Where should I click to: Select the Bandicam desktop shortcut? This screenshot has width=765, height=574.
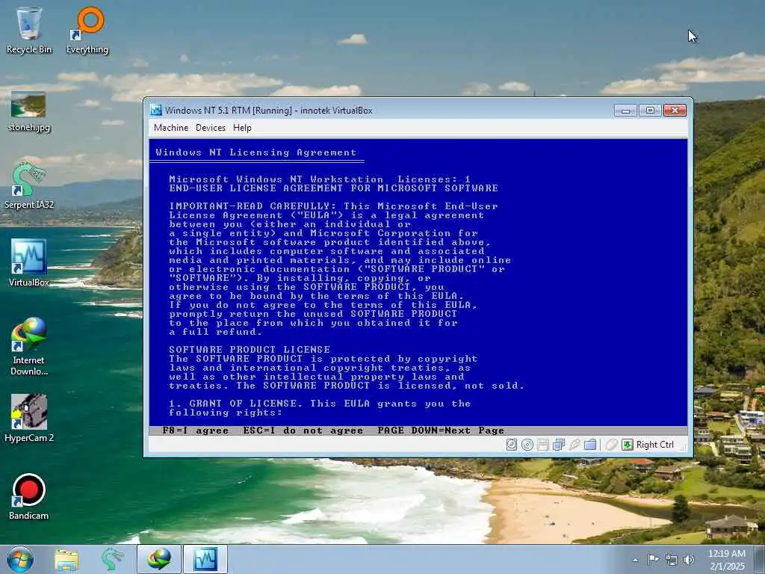pyautogui.click(x=29, y=496)
